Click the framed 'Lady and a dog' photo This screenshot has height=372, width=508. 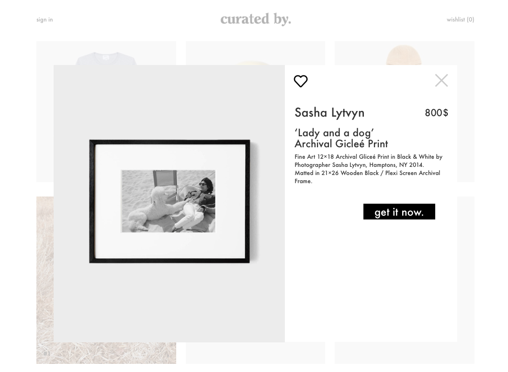(169, 201)
